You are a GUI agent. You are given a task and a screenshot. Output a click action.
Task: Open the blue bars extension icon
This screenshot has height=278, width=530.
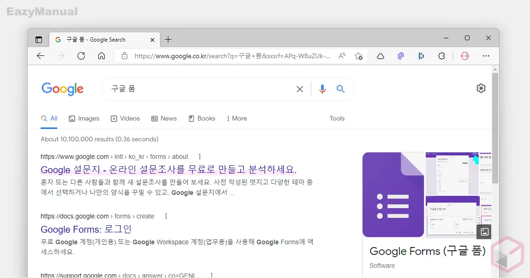click(421, 56)
